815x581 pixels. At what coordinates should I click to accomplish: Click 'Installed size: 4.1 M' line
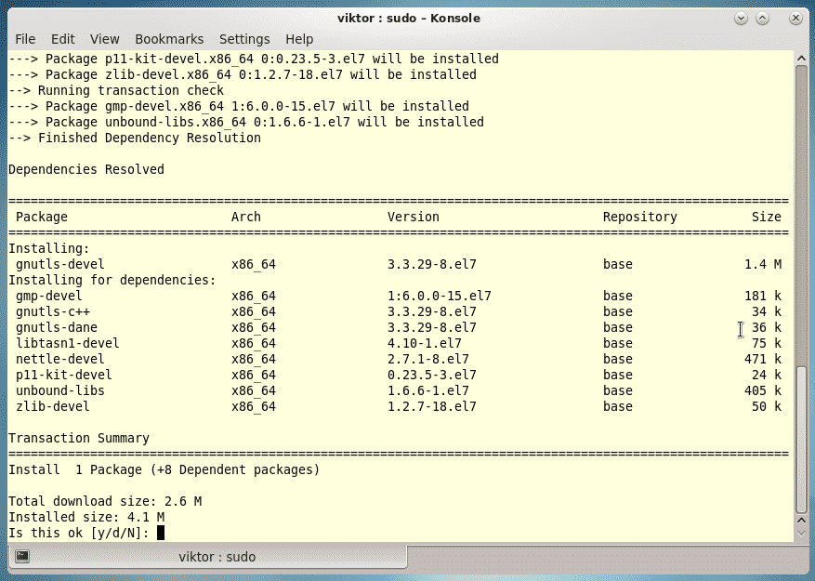tap(85, 517)
